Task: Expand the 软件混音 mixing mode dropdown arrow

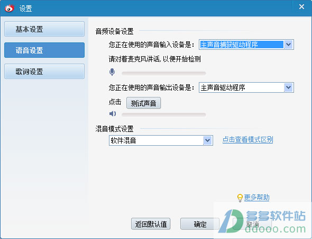Action: pos(207,140)
